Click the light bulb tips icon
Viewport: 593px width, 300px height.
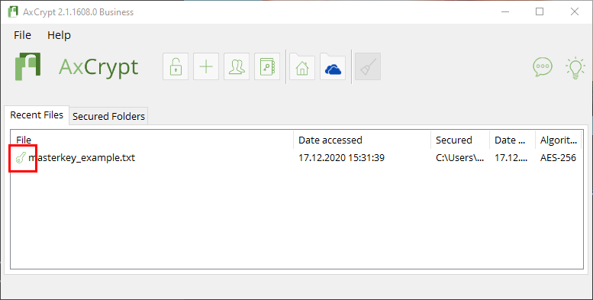575,68
